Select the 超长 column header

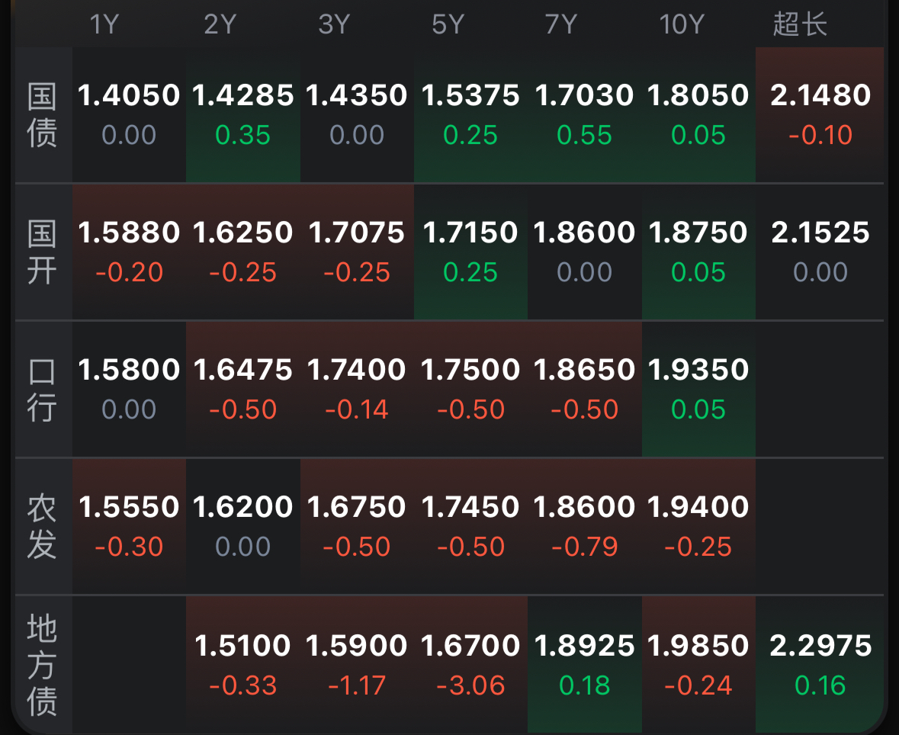click(x=800, y=24)
